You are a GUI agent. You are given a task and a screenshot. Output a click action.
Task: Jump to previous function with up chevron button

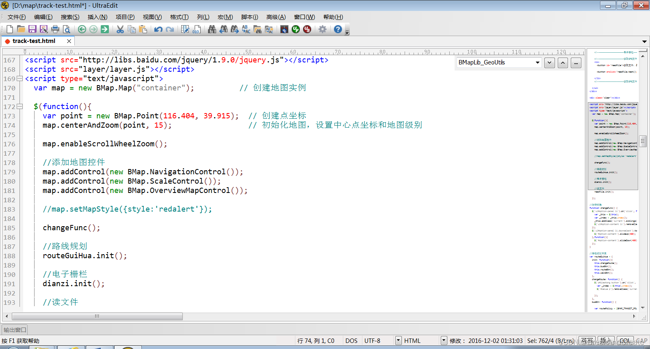point(563,63)
